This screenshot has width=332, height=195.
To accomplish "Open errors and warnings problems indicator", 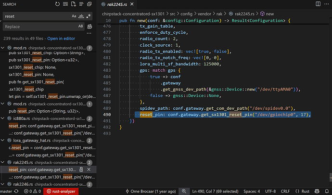I will click(32, 191).
